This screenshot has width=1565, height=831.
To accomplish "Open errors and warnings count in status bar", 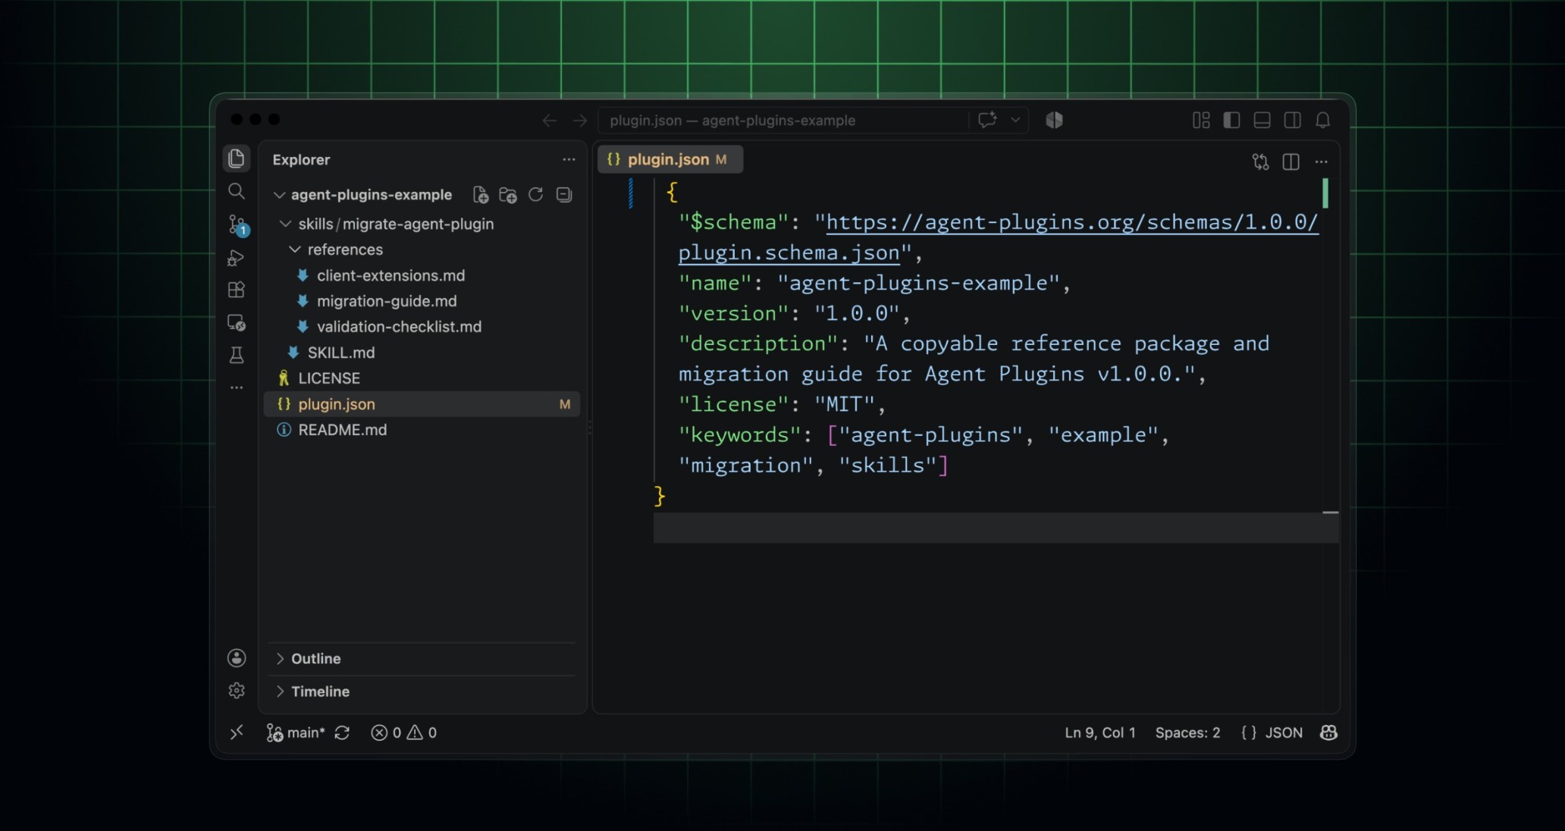I will point(403,732).
